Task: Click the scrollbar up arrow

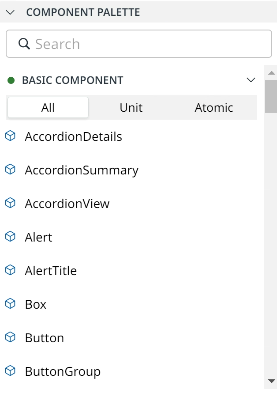Action: tap(271, 73)
